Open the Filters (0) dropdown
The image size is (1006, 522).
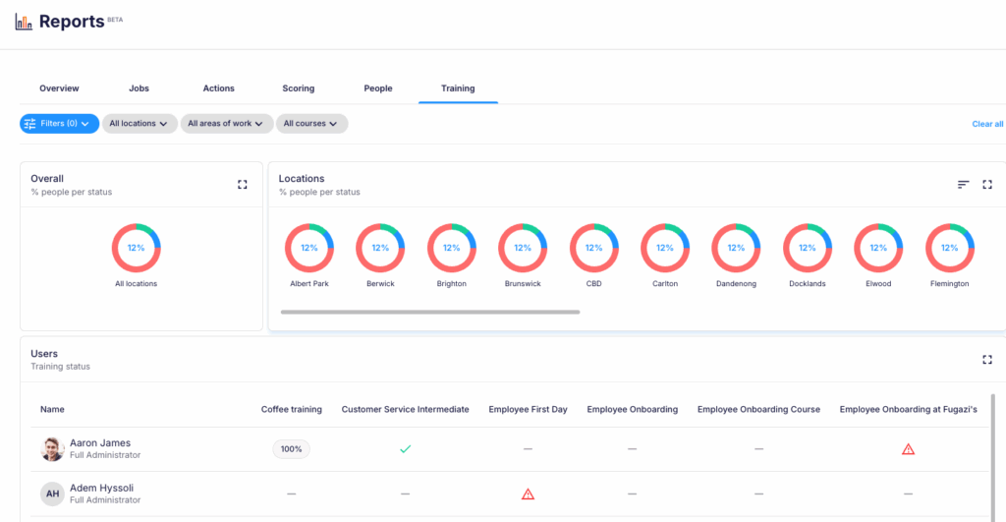coord(59,124)
